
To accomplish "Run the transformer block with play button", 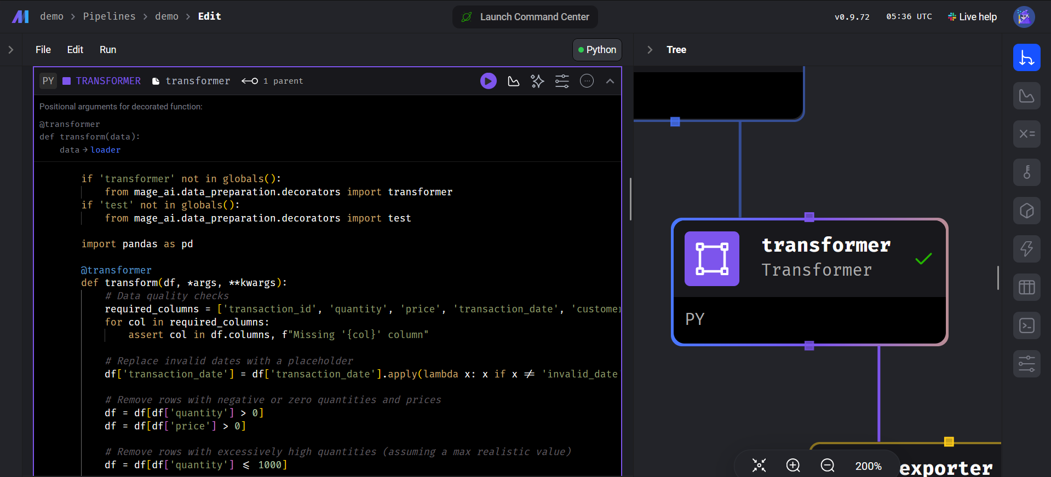I will (488, 81).
